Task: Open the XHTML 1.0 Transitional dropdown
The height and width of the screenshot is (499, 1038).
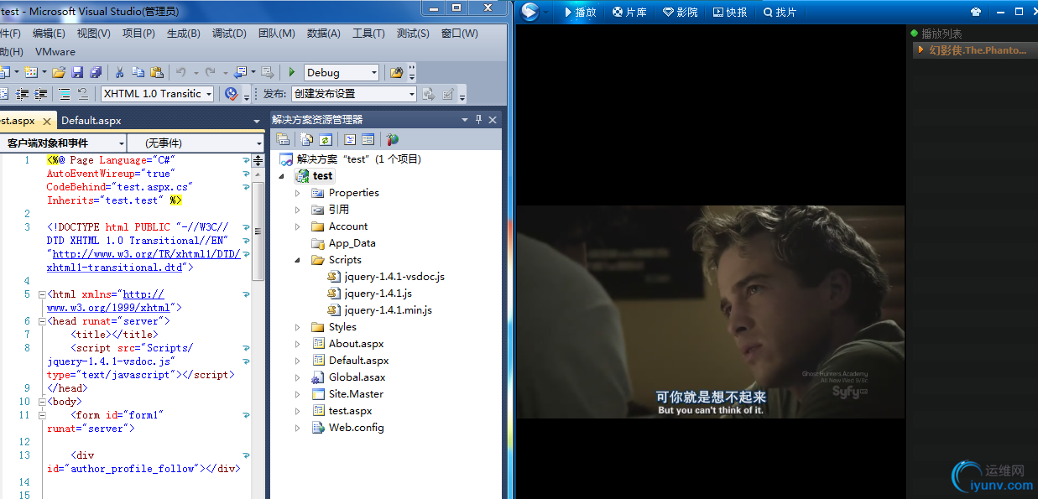Action: point(208,94)
